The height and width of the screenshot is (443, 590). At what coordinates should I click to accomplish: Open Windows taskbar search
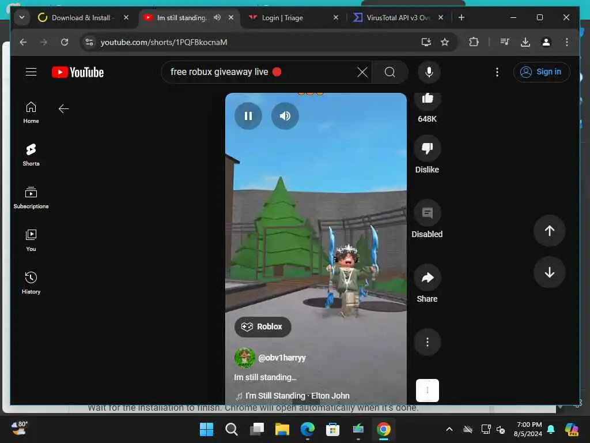click(x=232, y=429)
